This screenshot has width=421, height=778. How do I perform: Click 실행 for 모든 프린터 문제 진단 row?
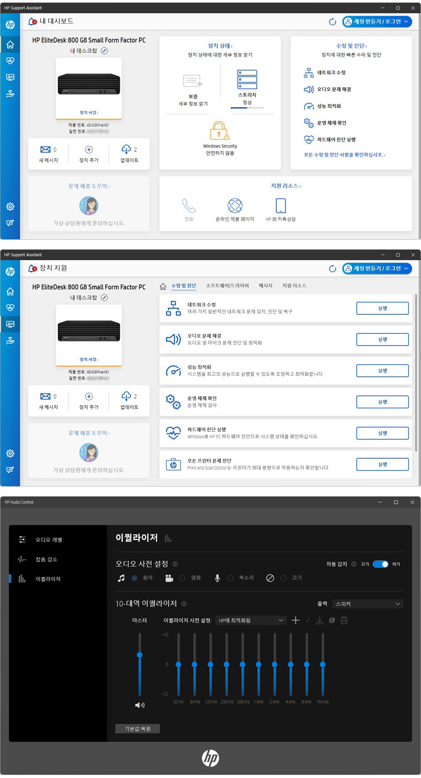pyautogui.click(x=383, y=464)
